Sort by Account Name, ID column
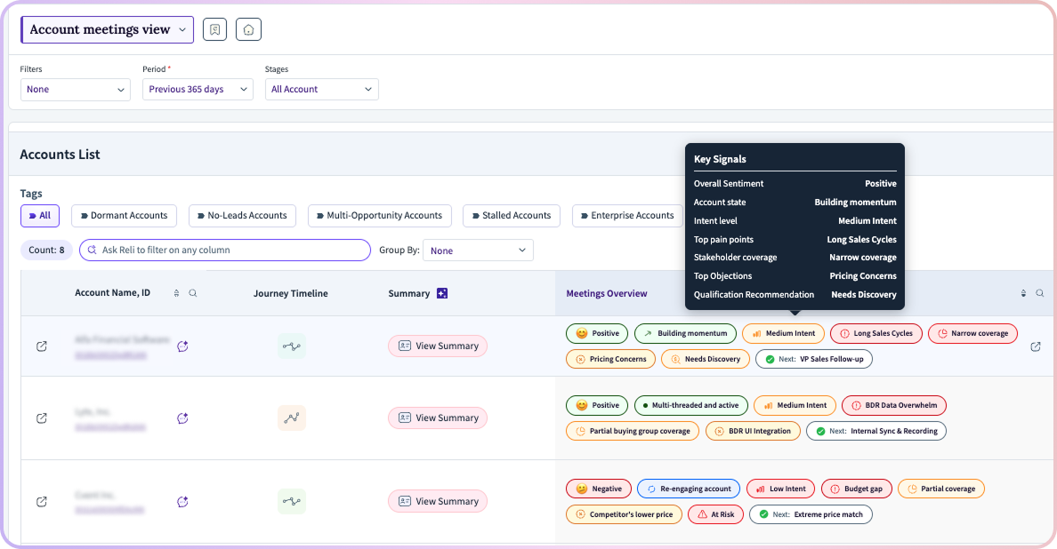 [177, 293]
